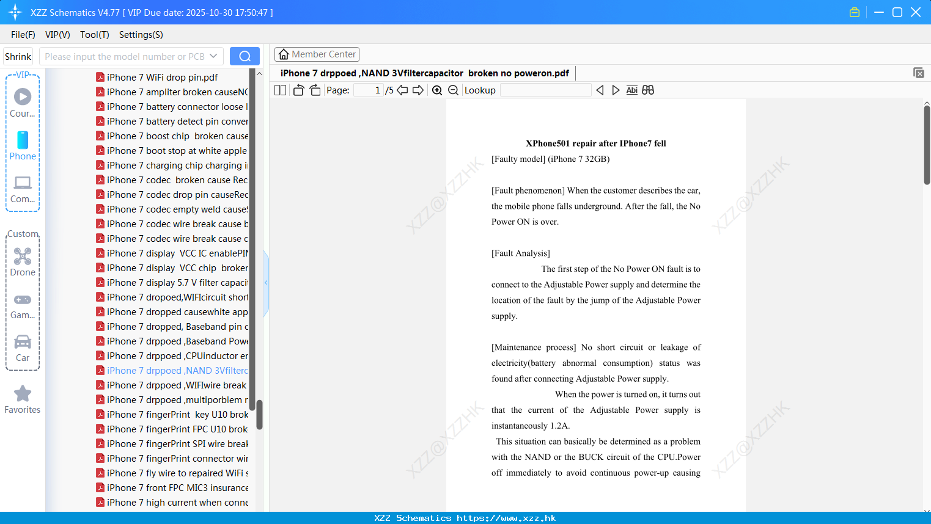This screenshot has width=931, height=524.
Task: Open iPhone 7 front FPC MIC3 insurance
Action: pos(172,488)
